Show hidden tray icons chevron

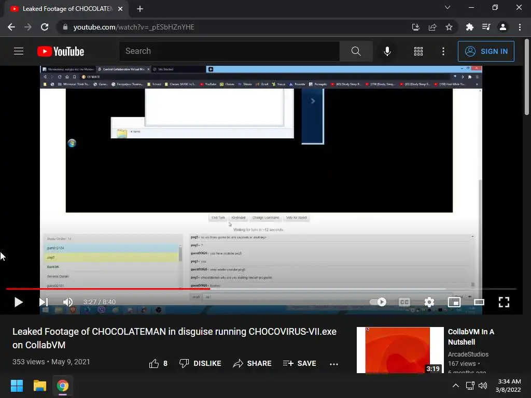point(456,386)
